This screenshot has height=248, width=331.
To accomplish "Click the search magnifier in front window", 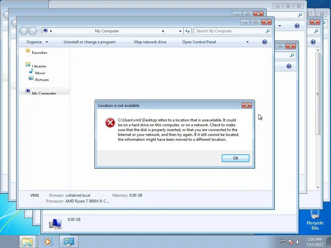I will coord(268,31).
